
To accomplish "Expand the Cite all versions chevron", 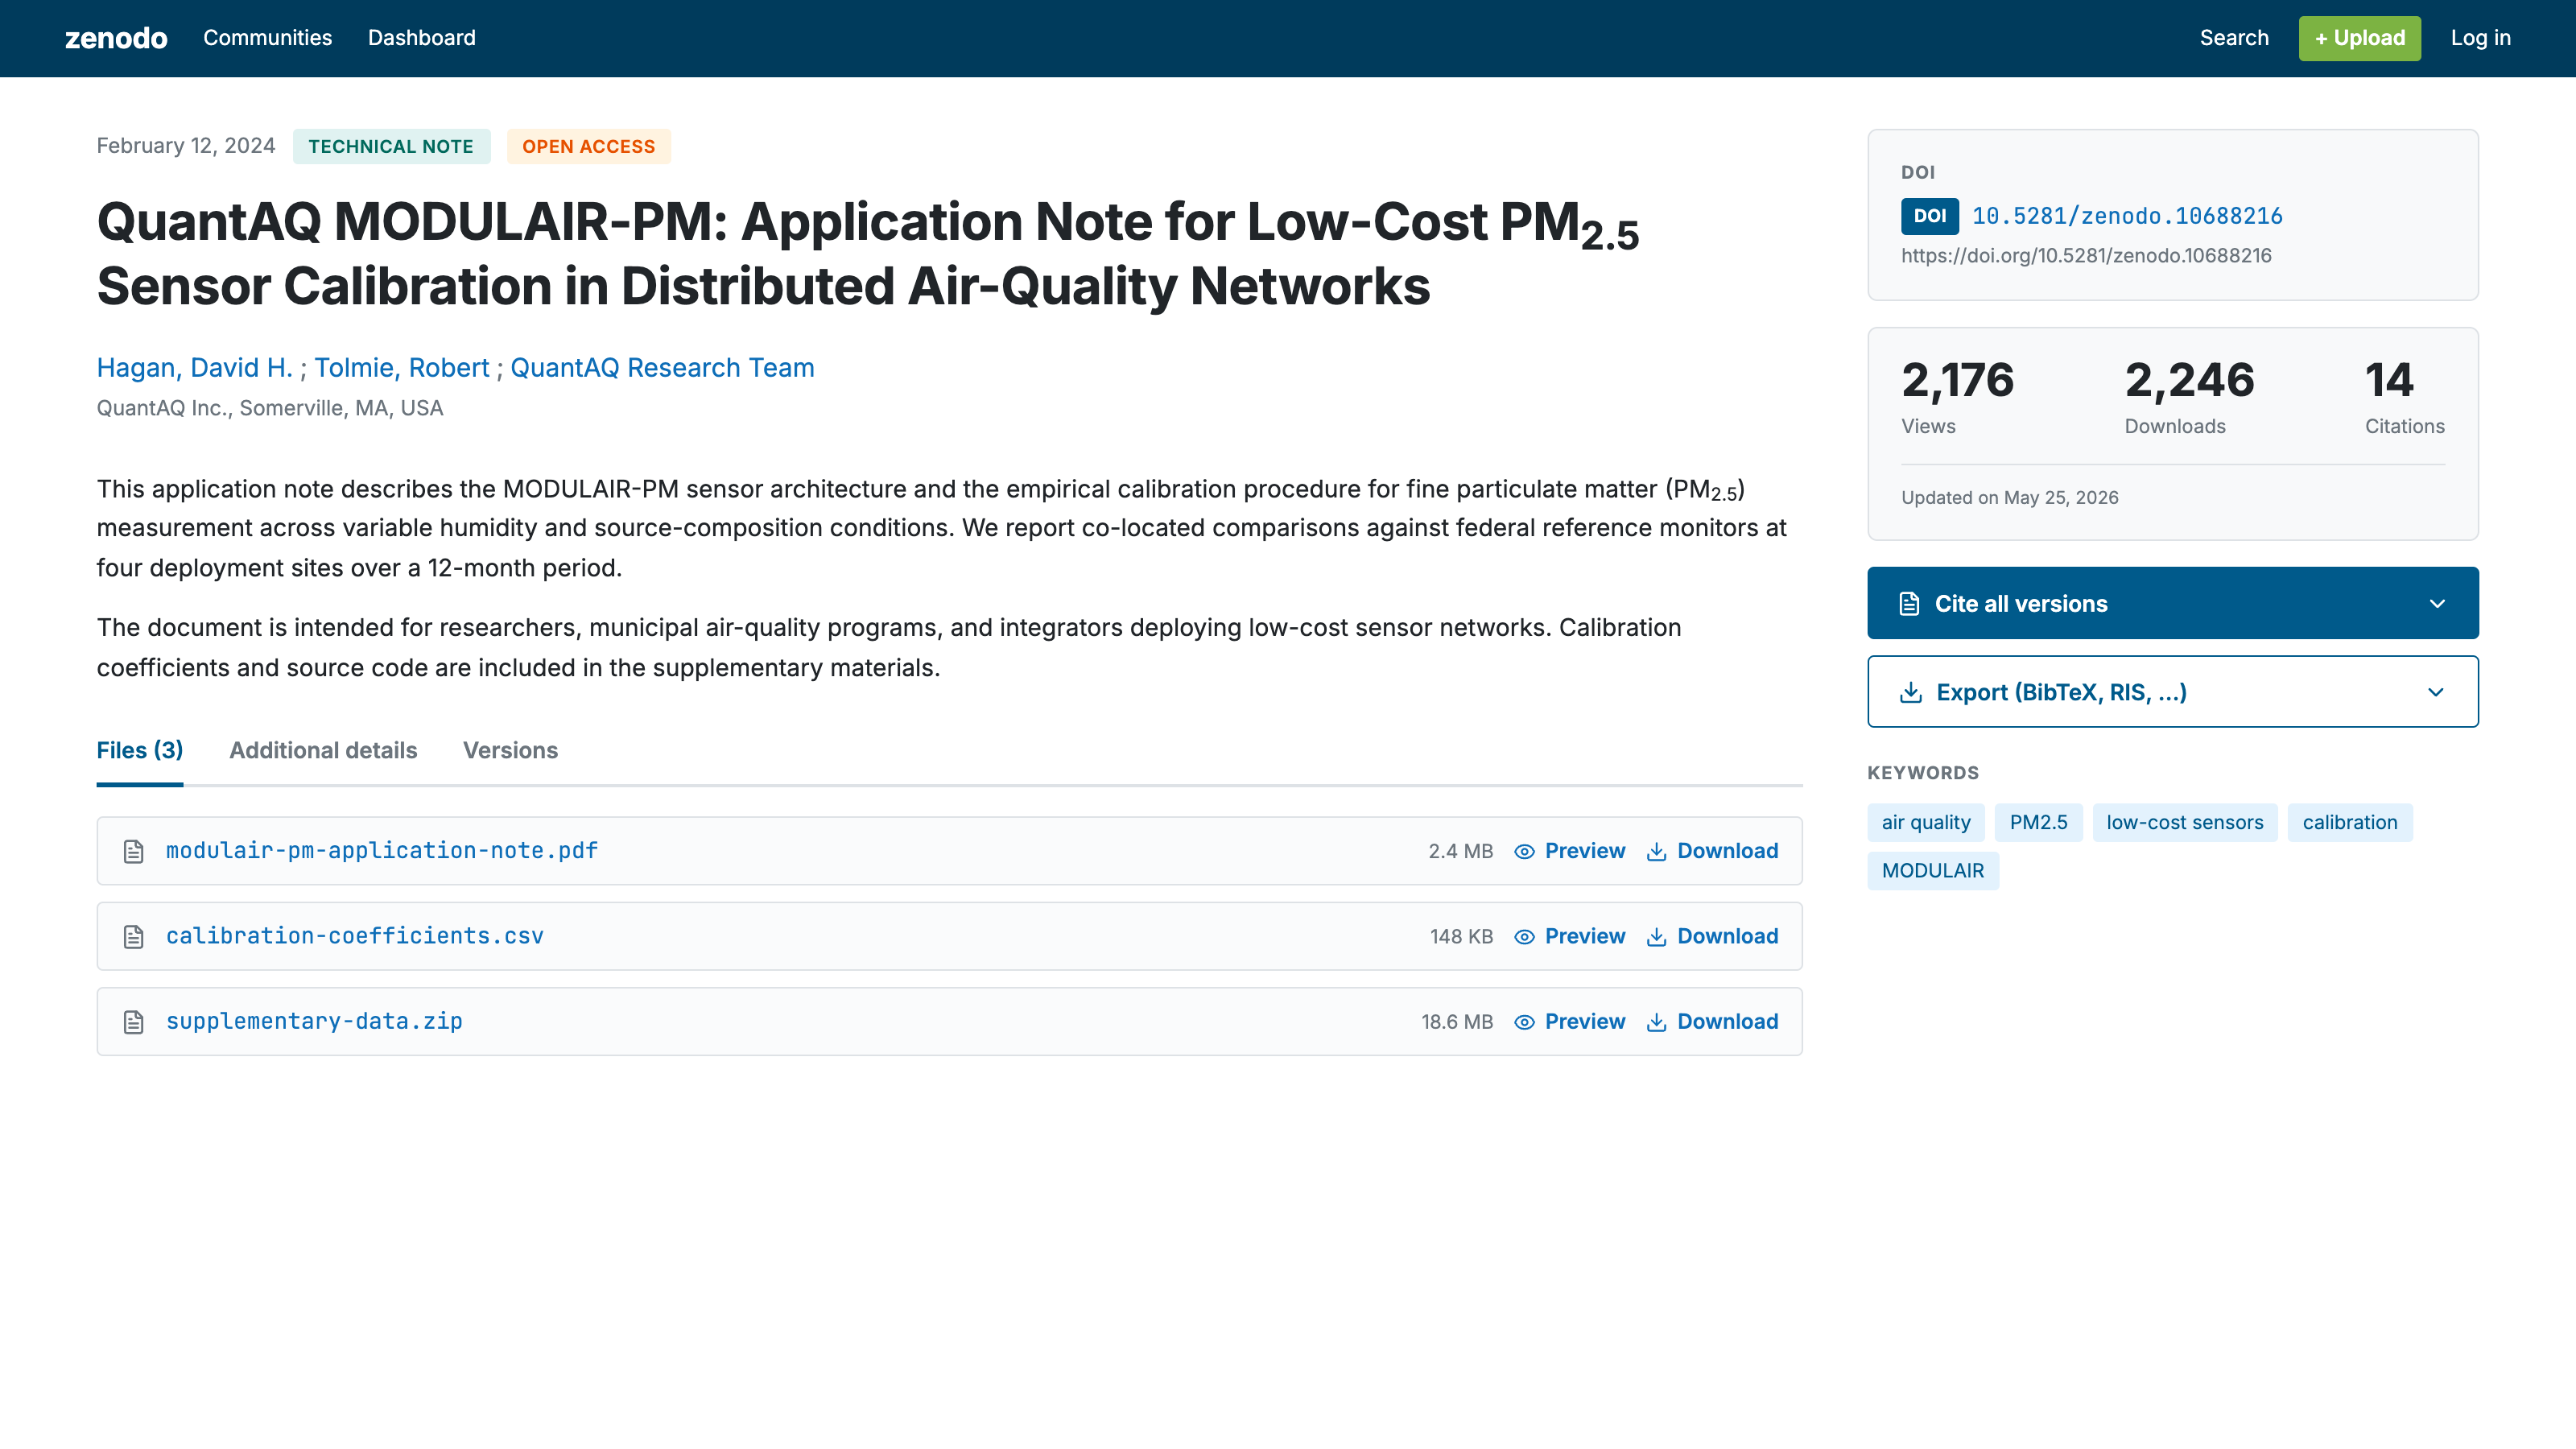I will tap(2437, 604).
